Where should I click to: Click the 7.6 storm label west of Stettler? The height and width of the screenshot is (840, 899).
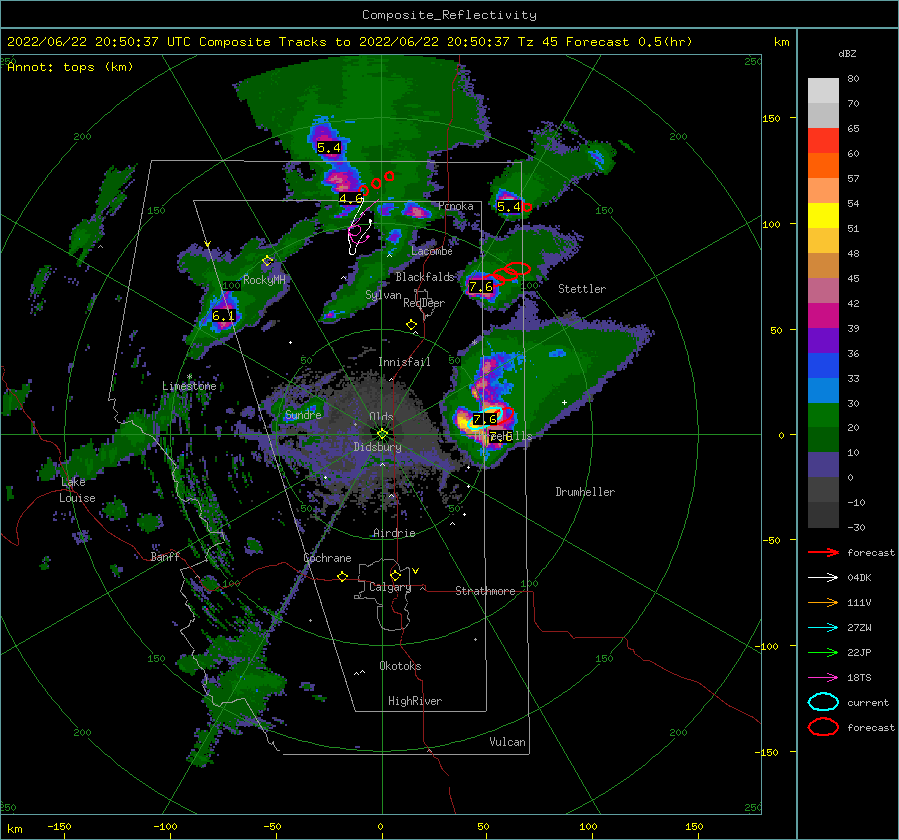(x=481, y=286)
